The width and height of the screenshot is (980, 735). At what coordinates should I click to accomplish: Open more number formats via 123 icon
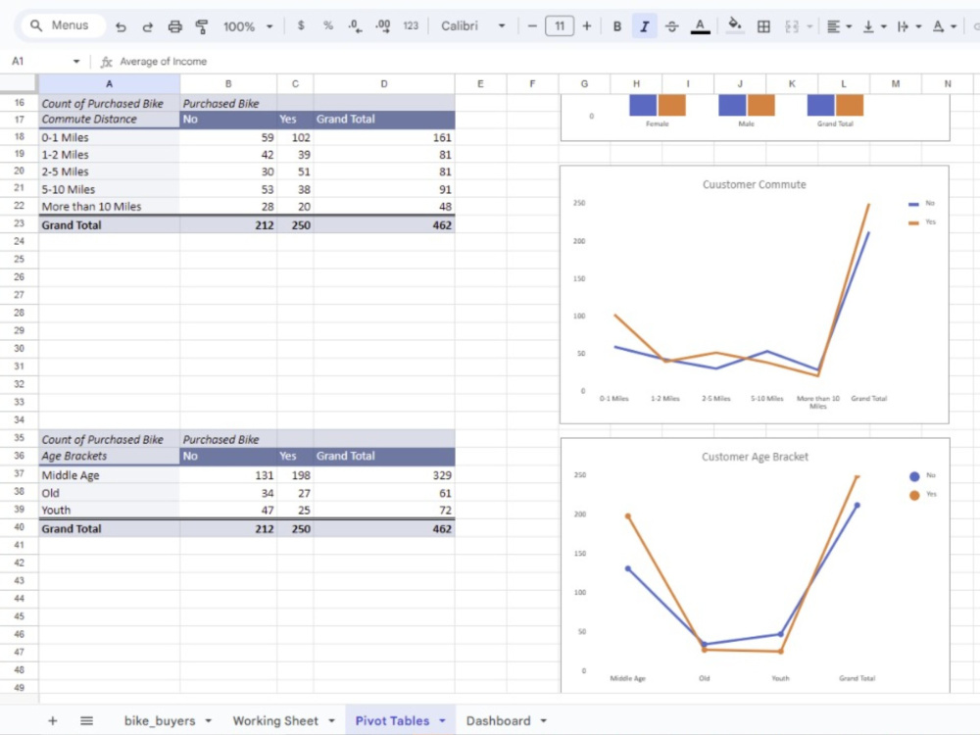click(411, 25)
